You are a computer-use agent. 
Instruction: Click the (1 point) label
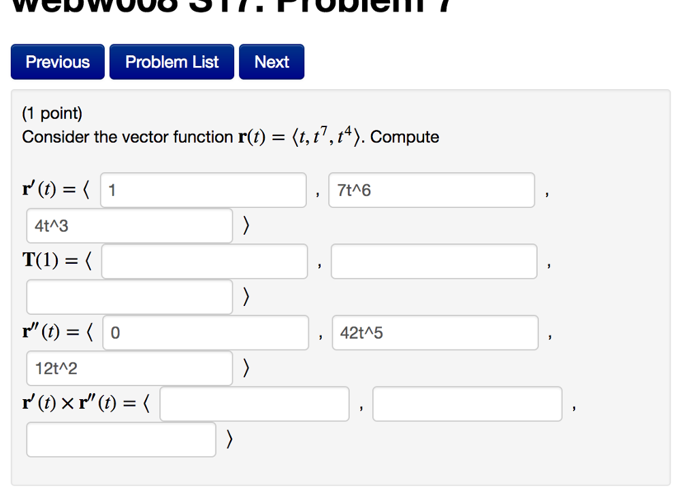point(52,113)
